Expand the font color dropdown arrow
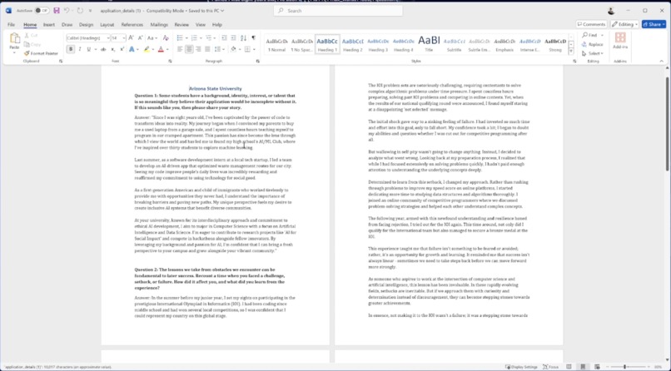 167,50
